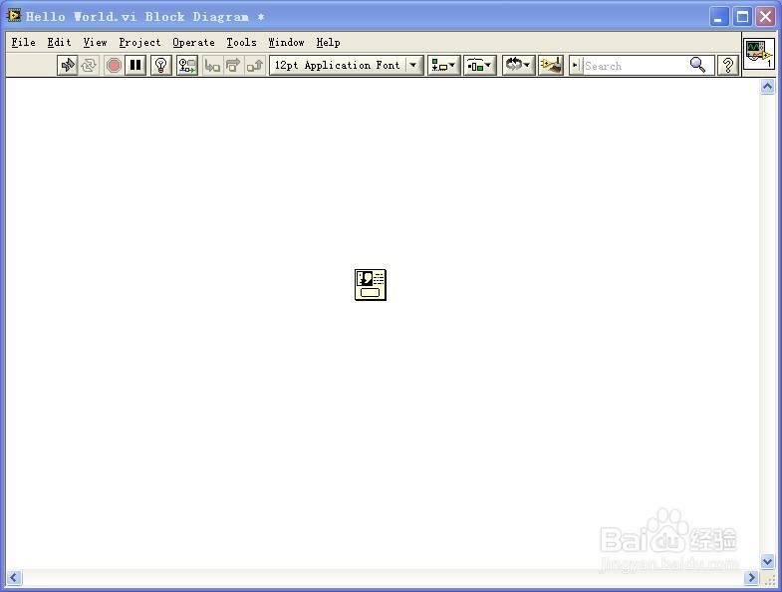This screenshot has width=782, height=592.
Task: Click the horizontal scrollbar left arrow
Action: tap(14, 577)
